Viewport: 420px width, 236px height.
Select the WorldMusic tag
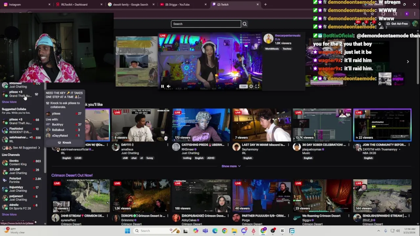272,49
